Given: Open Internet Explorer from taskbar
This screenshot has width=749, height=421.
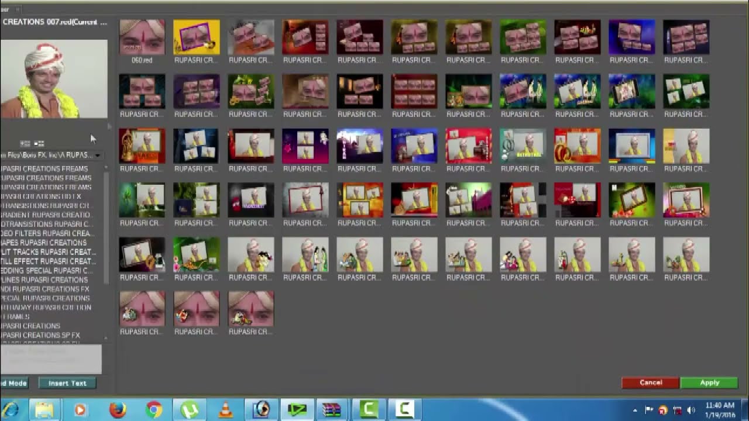Looking at the screenshot, I should 10,409.
